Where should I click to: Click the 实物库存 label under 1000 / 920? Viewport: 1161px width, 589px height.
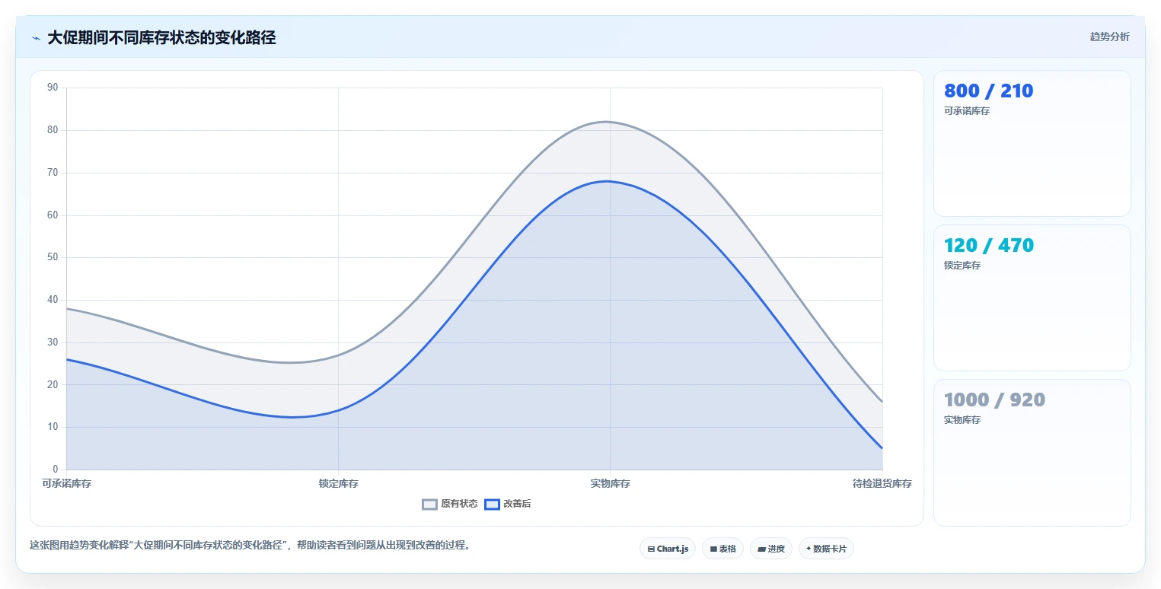tap(962, 420)
